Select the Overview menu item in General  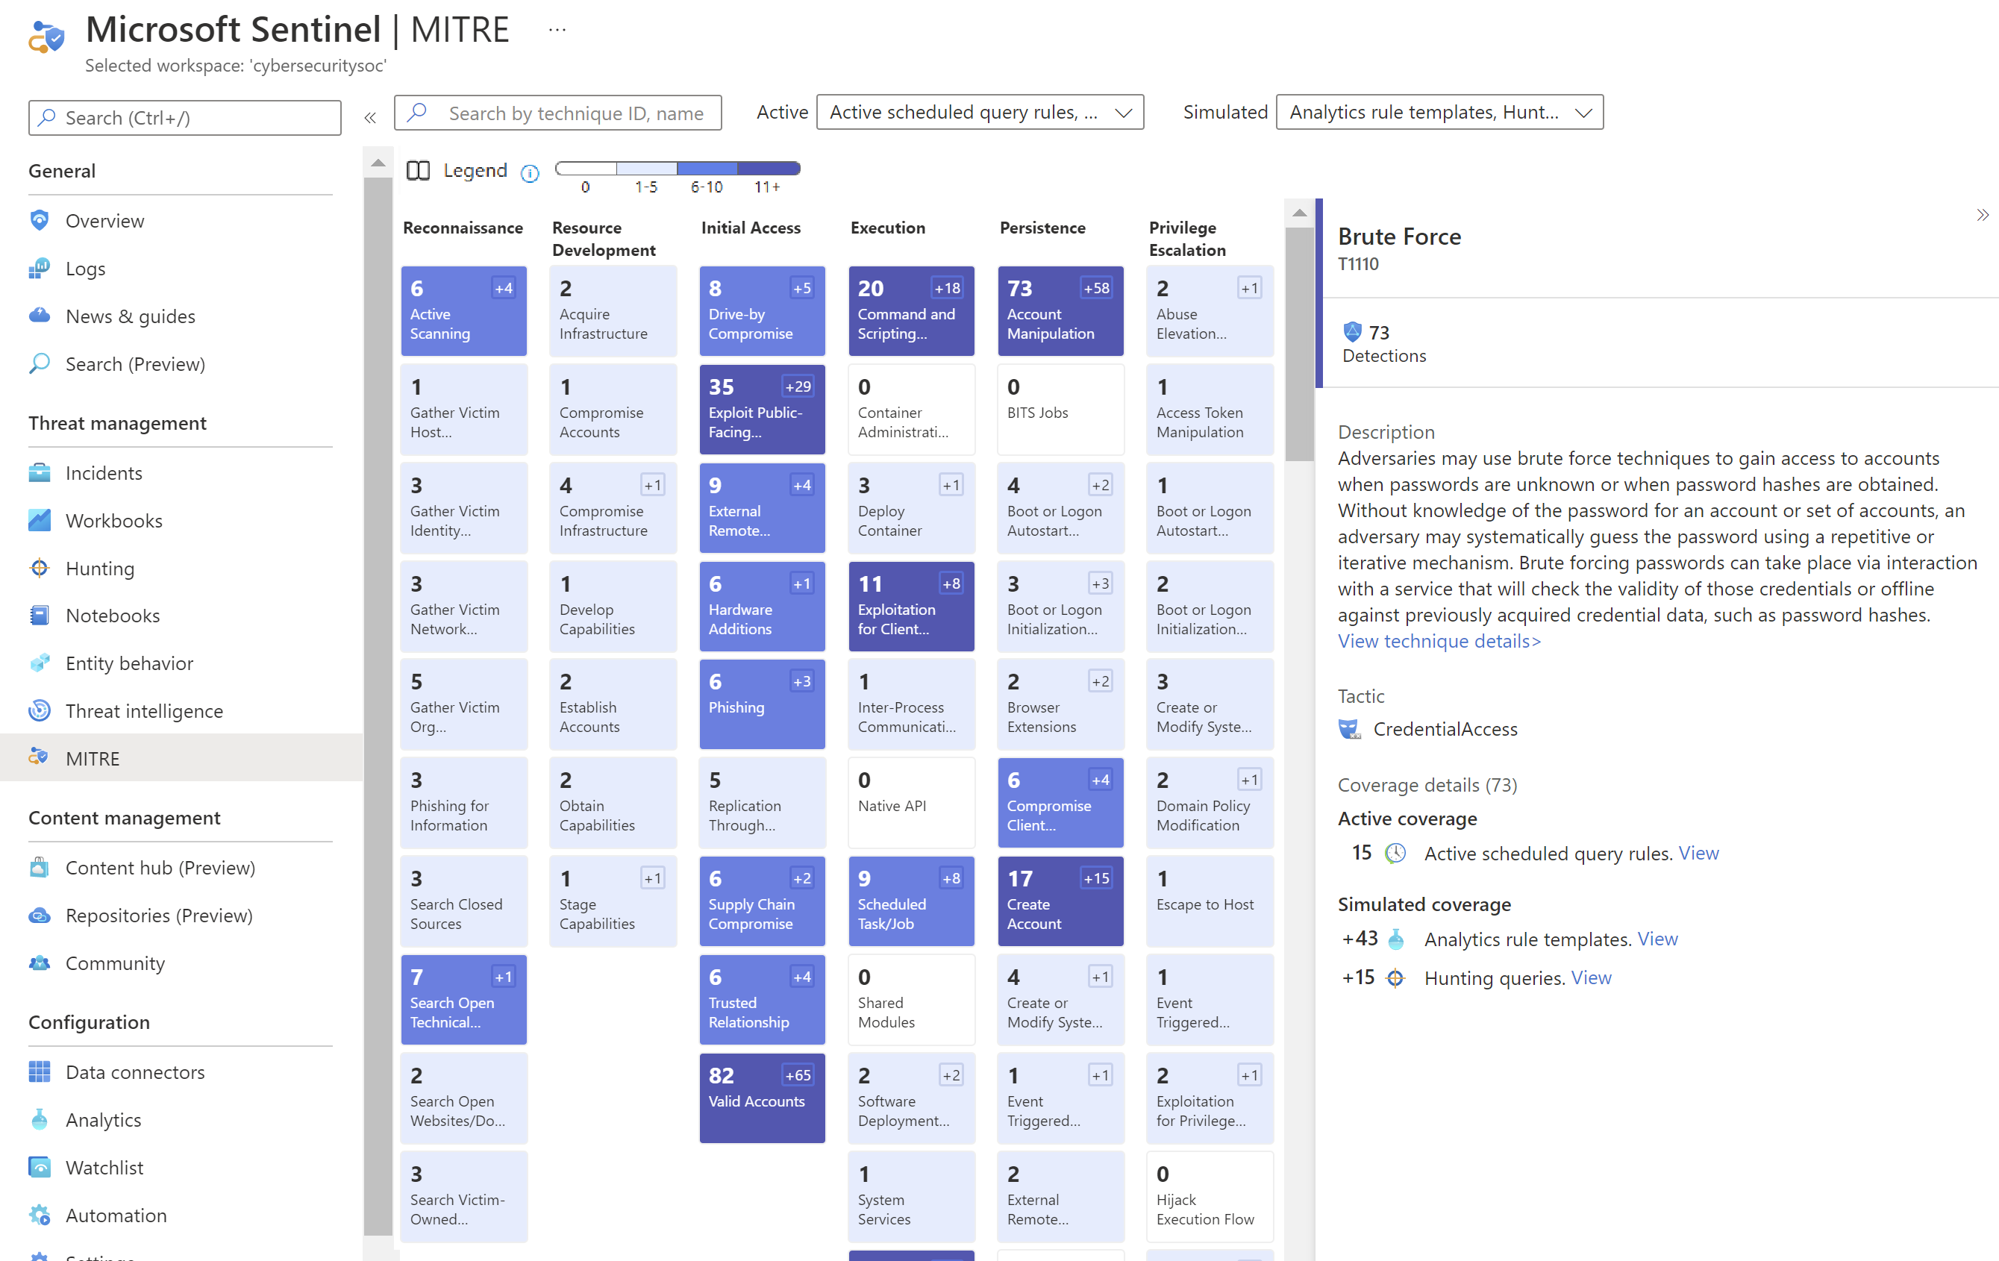coord(104,221)
